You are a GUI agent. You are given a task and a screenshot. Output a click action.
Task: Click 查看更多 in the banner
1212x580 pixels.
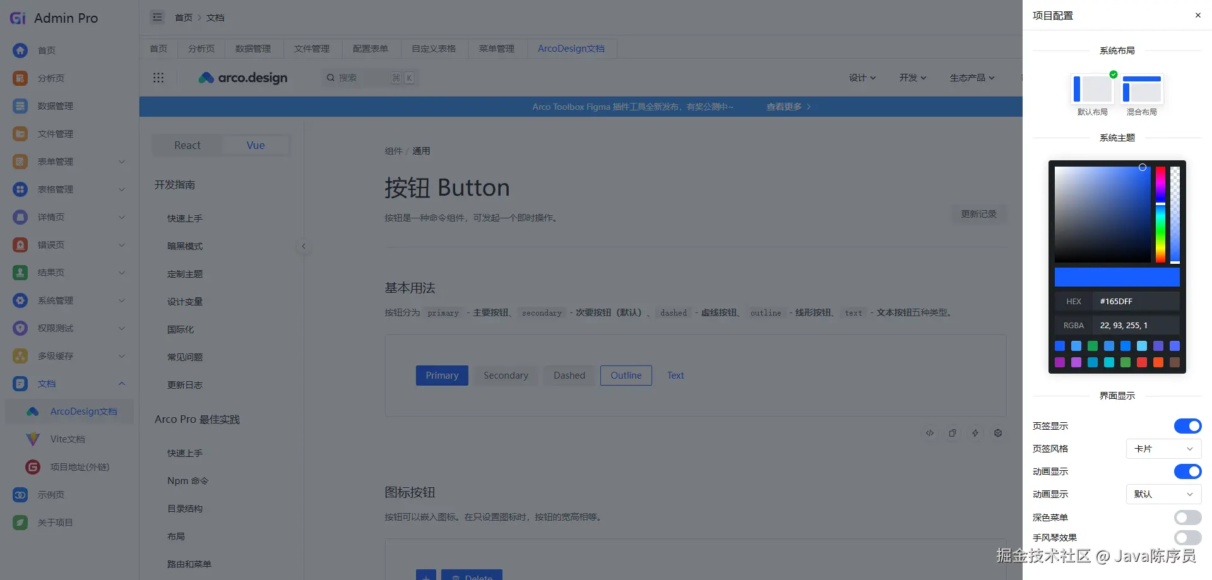[788, 107]
